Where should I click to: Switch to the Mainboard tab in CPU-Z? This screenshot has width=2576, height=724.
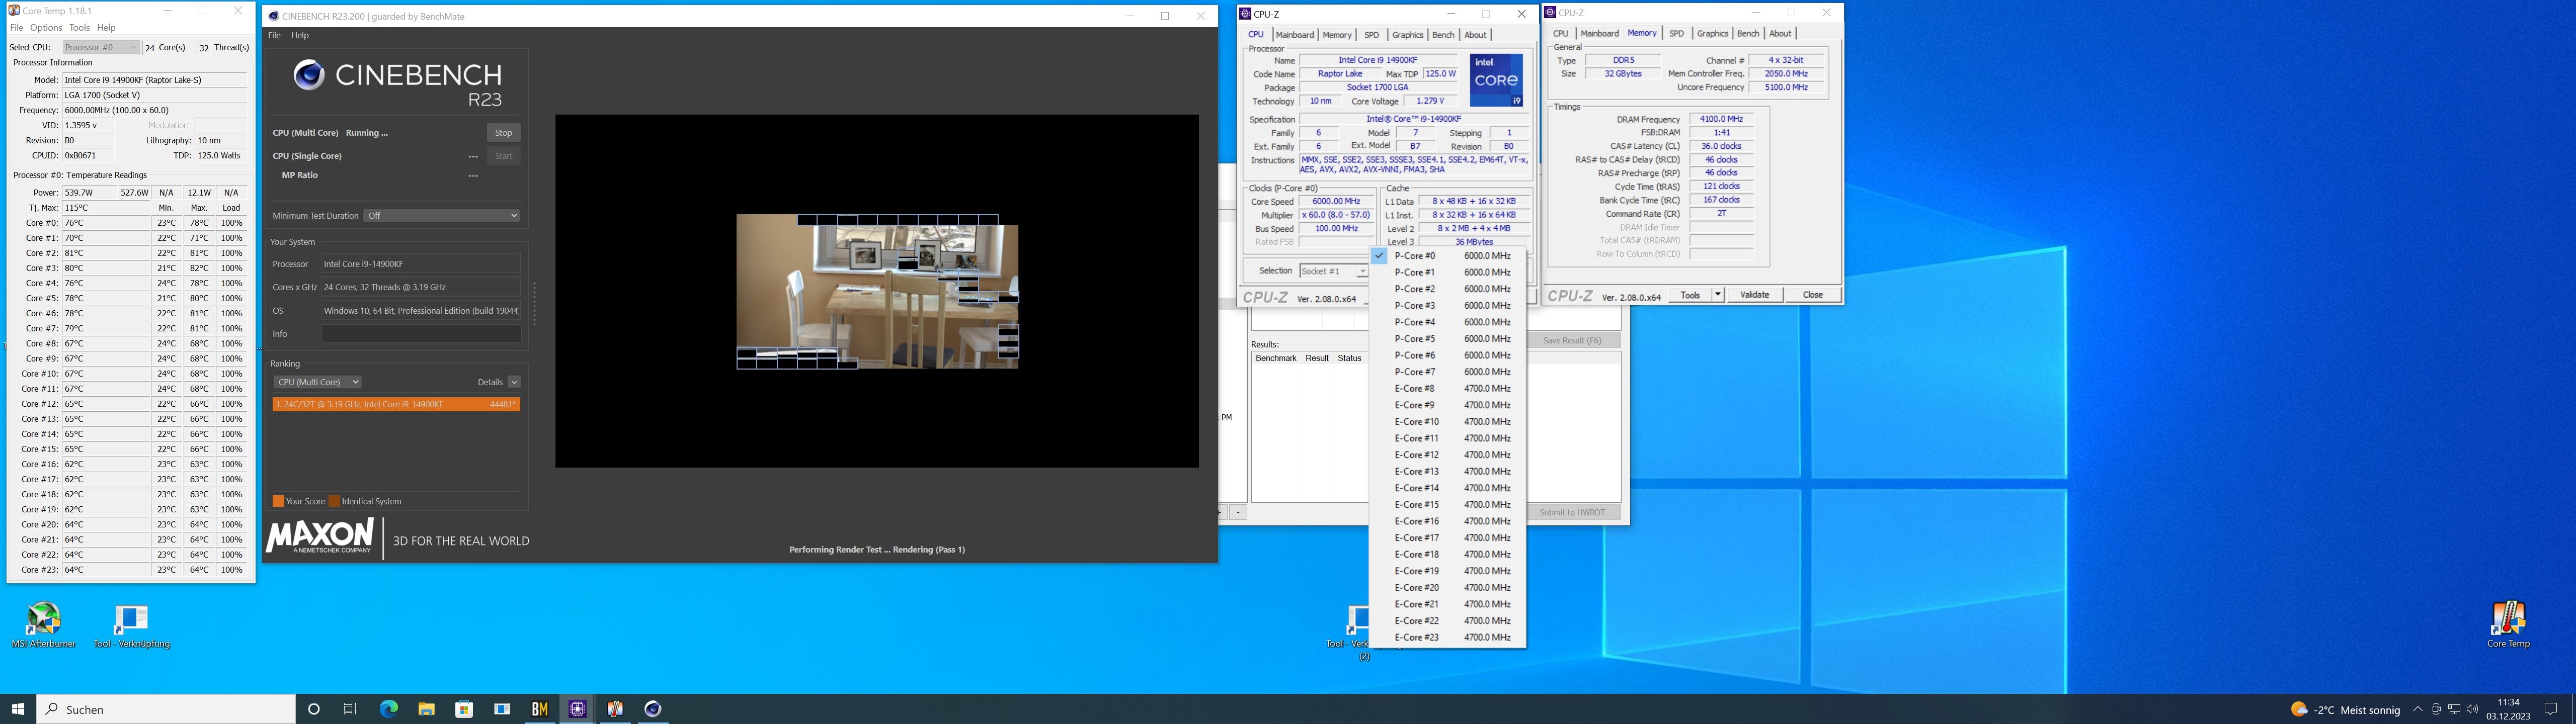click(x=1294, y=35)
